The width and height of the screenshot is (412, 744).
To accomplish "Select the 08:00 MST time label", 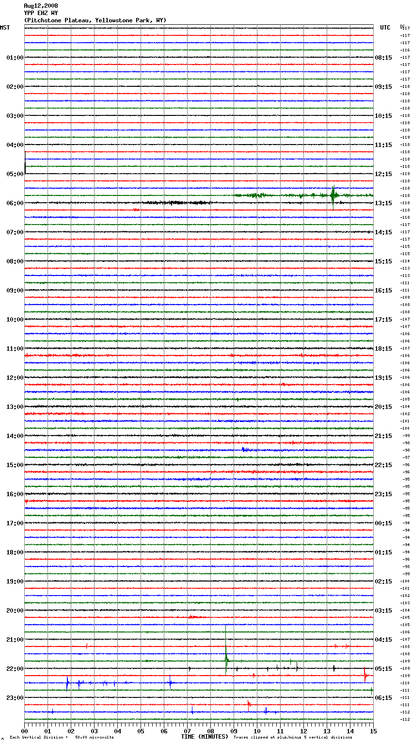I will click(x=15, y=261).
